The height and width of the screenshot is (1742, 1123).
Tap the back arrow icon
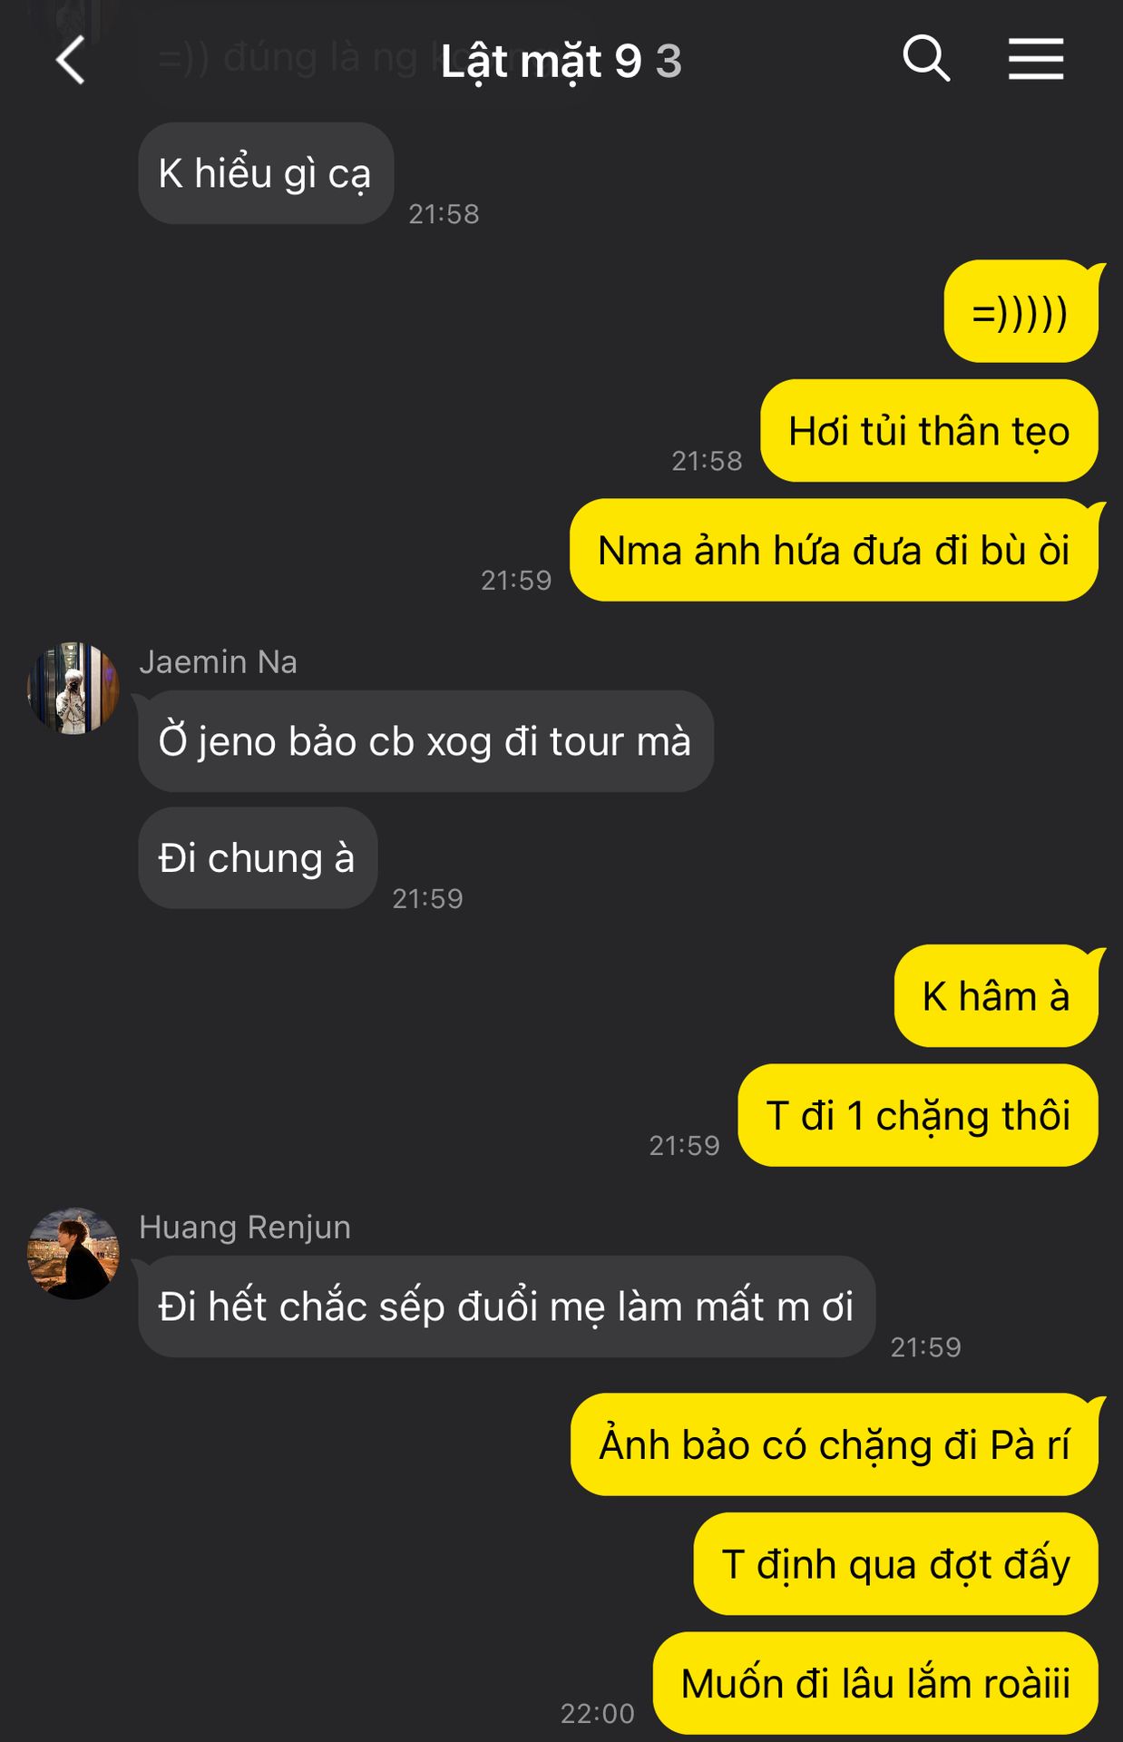(71, 61)
